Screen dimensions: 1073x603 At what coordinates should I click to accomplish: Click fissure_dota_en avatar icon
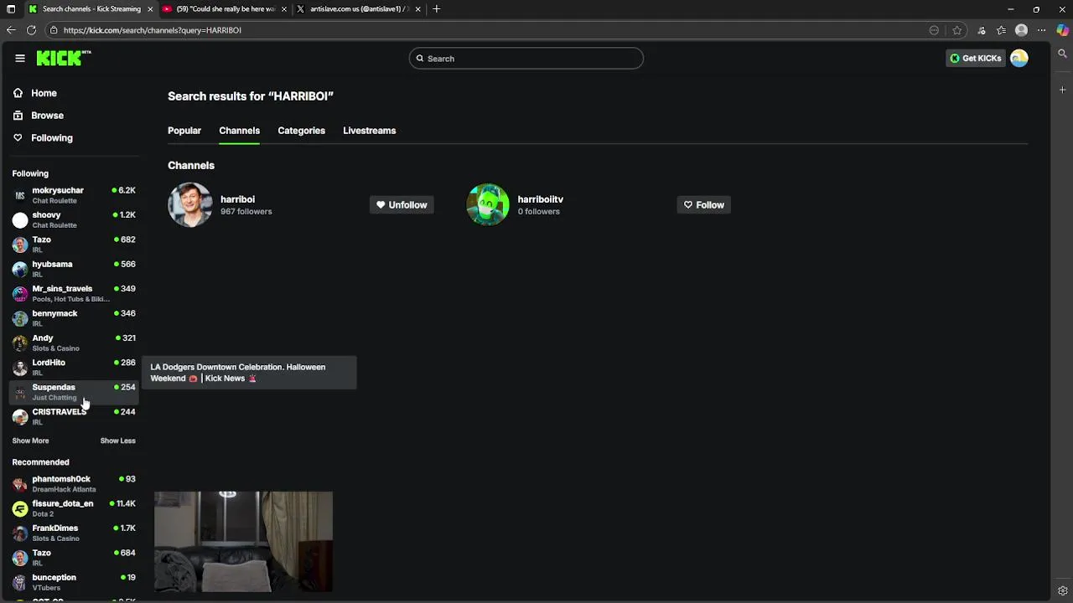(20, 508)
